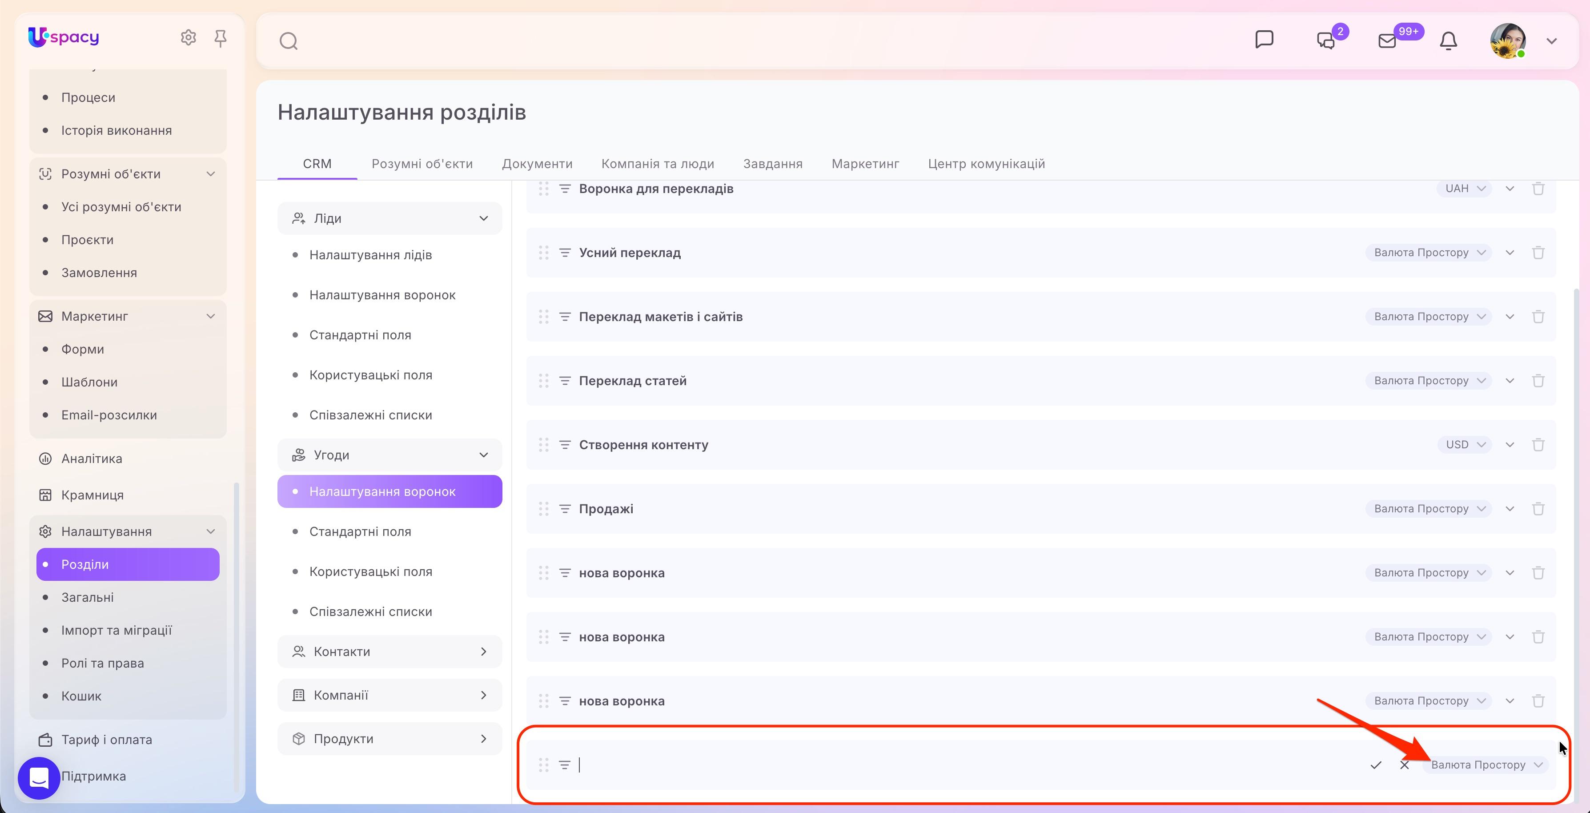Delete the Продажі funnel
This screenshot has width=1590, height=813.
[x=1538, y=509]
